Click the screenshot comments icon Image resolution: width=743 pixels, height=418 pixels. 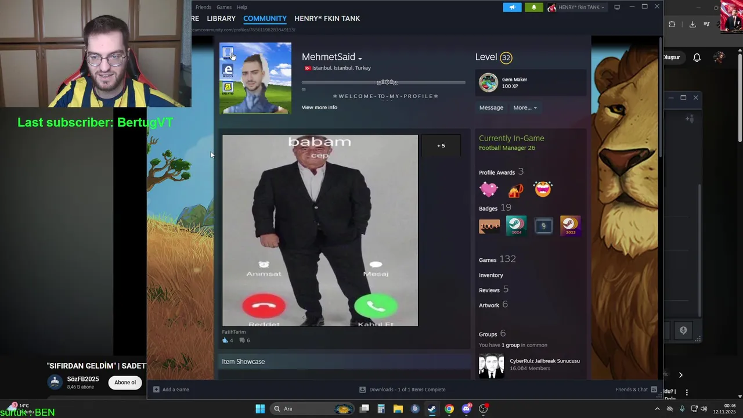(242, 340)
